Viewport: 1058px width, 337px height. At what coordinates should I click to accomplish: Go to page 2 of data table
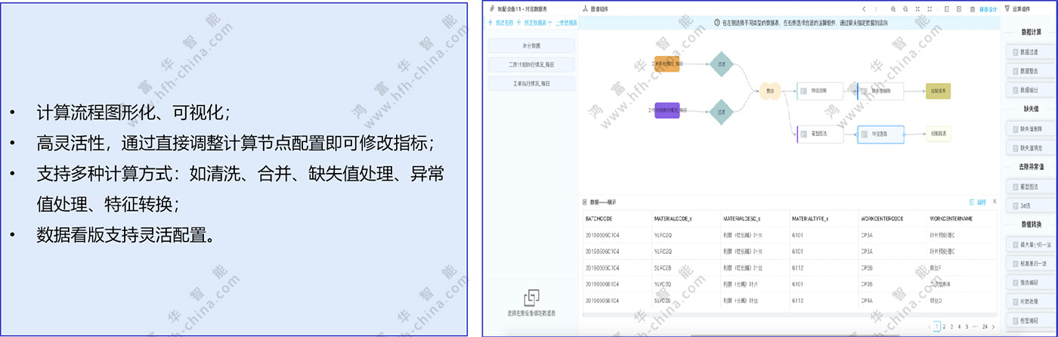[943, 327]
